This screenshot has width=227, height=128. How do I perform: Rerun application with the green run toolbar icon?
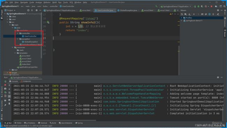195,6
